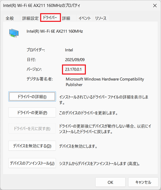Click the キャンセル button
Screen dimensions: 161x190
(143, 182)
